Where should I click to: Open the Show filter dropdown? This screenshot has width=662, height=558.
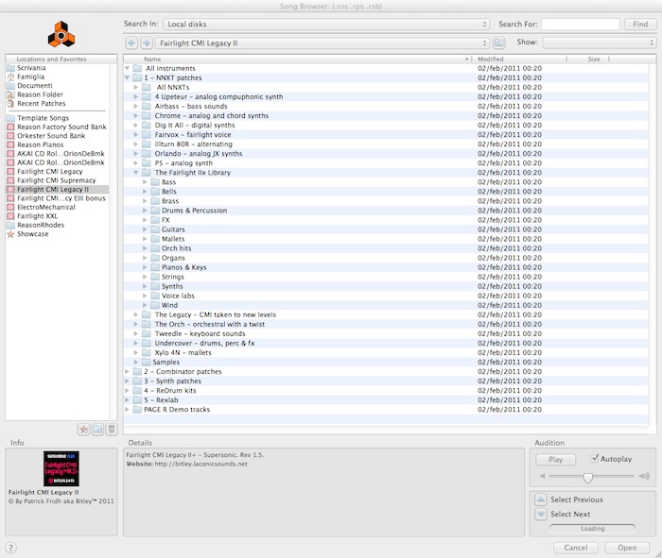click(x=599, y=42)
